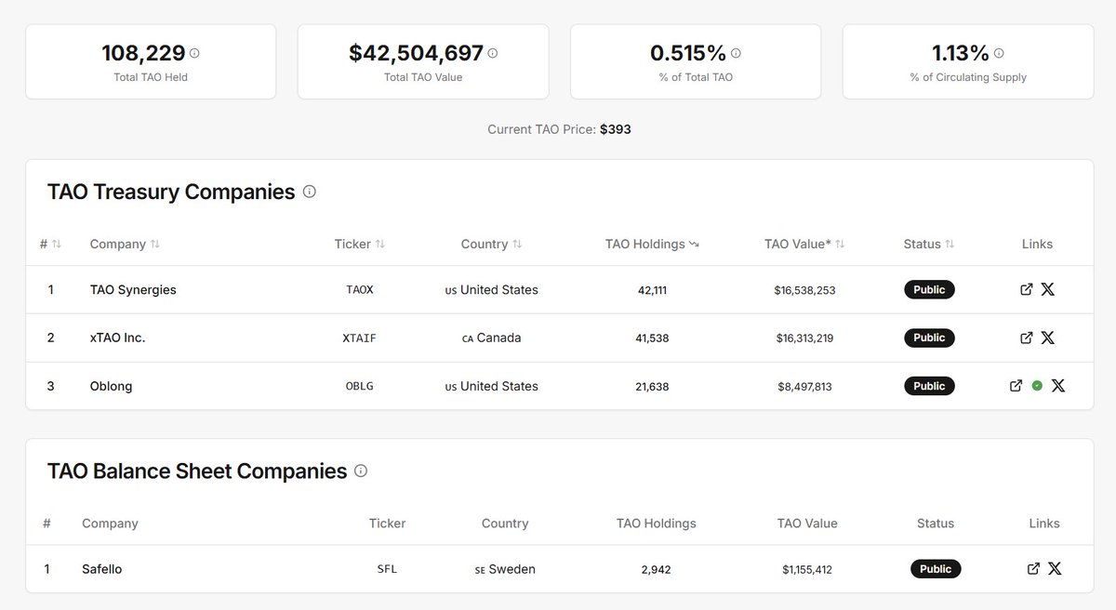Click the info icon beside TAO Balance Sheet Companies heading

[x=361, y=471]
